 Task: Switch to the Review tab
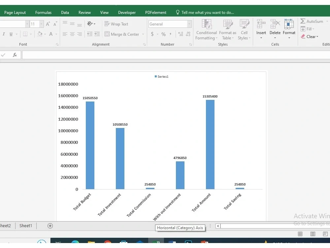(84, 13)
